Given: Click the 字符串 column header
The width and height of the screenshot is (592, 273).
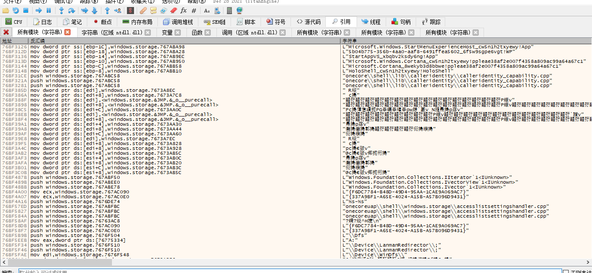Looking at the screenshot, I should [x=466, y=41].
